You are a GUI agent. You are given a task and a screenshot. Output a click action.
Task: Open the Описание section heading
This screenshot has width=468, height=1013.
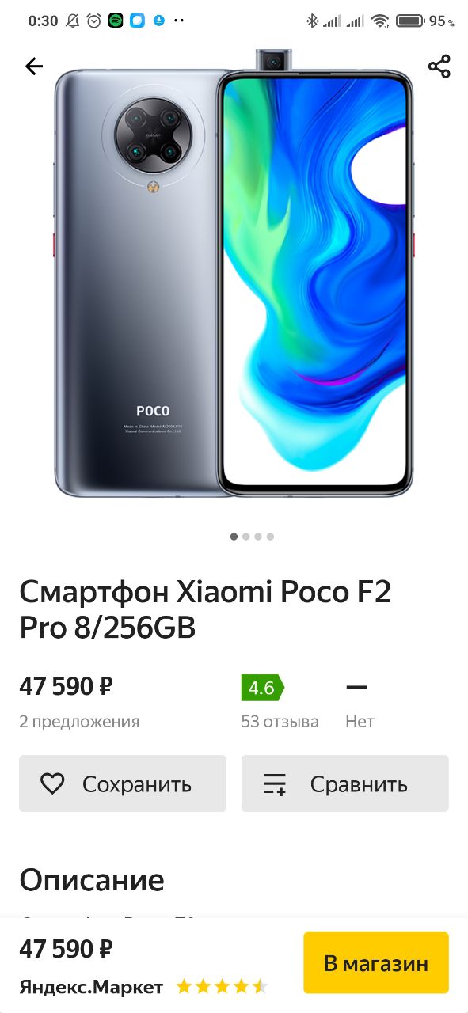(92, 880)
